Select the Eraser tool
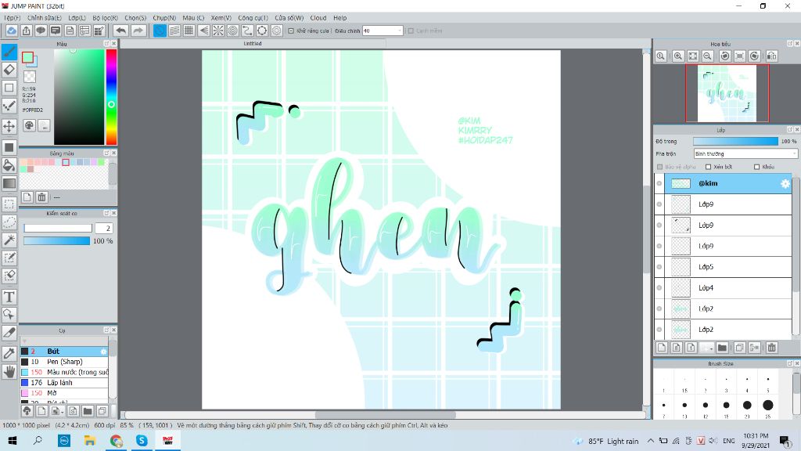801x451 pixels. (x=9, y=70)
